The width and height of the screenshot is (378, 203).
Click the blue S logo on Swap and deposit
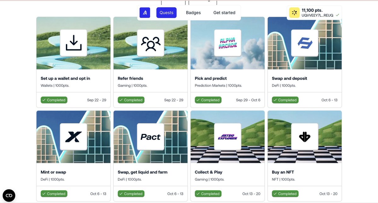click(x=305, y=43)
